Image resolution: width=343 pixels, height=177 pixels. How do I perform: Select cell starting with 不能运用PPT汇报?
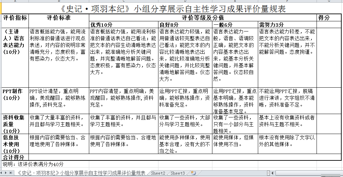287,101
